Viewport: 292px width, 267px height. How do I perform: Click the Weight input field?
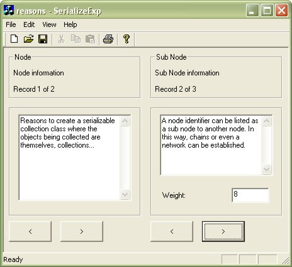point(250,195)
